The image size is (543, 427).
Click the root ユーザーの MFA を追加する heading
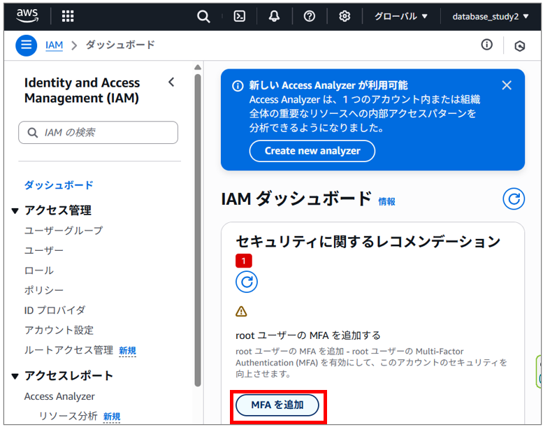308,335
